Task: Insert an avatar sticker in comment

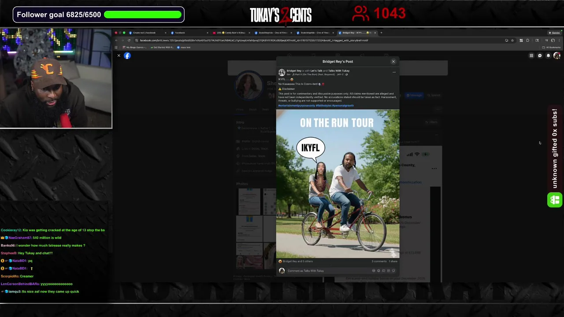Action: click(374, 271)
